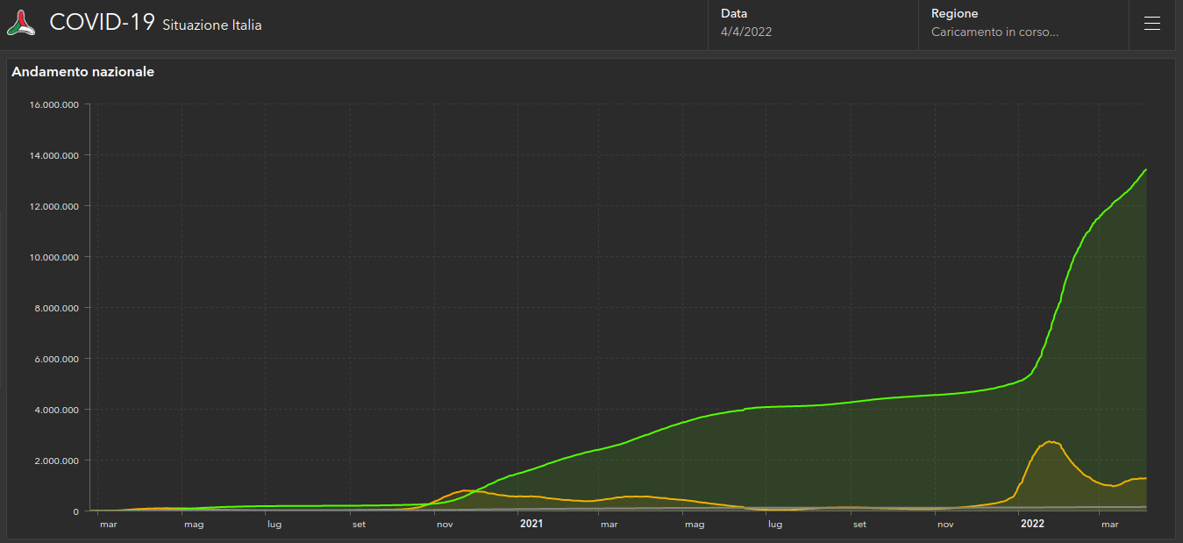Image resolution: width=1183 pixels, height=543 pixels.
Task: Click the orange curve peak in early 2022
Action: 1050,441
